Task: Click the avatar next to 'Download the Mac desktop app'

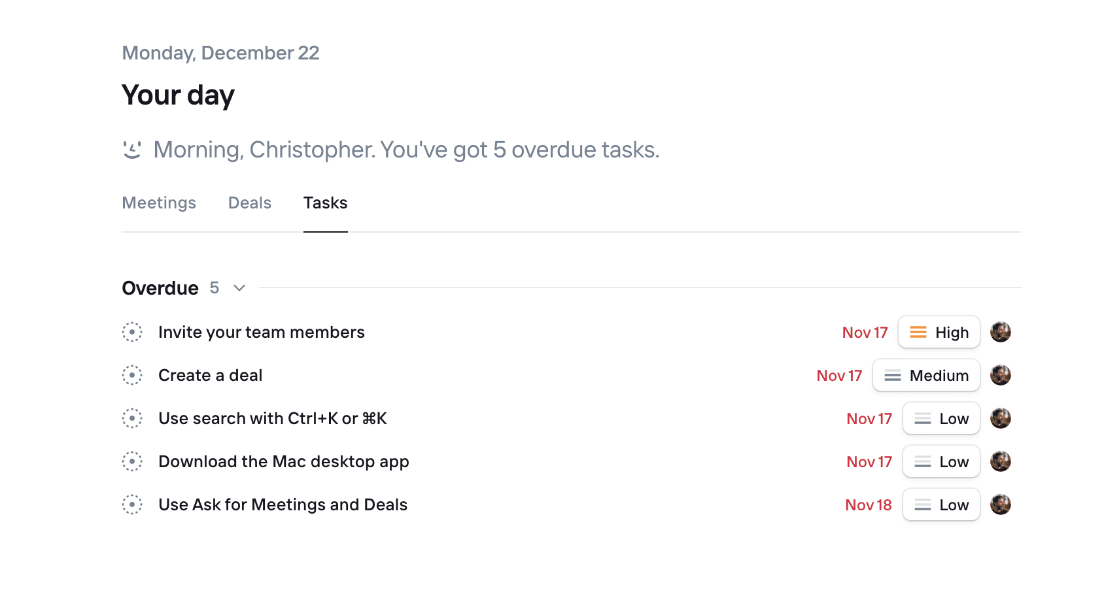Action: [1001, 461]
